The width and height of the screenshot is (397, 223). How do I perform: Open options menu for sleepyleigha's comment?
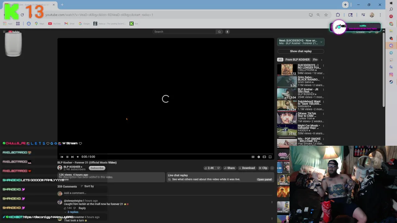pos(272,202)
